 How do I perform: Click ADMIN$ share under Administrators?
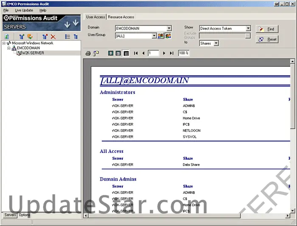click(189, 106)
